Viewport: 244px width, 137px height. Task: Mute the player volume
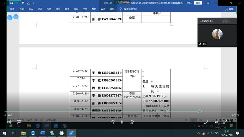pos(9,122)
